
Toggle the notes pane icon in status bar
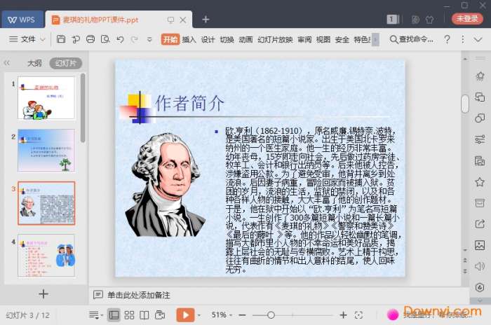pos(95,315)
